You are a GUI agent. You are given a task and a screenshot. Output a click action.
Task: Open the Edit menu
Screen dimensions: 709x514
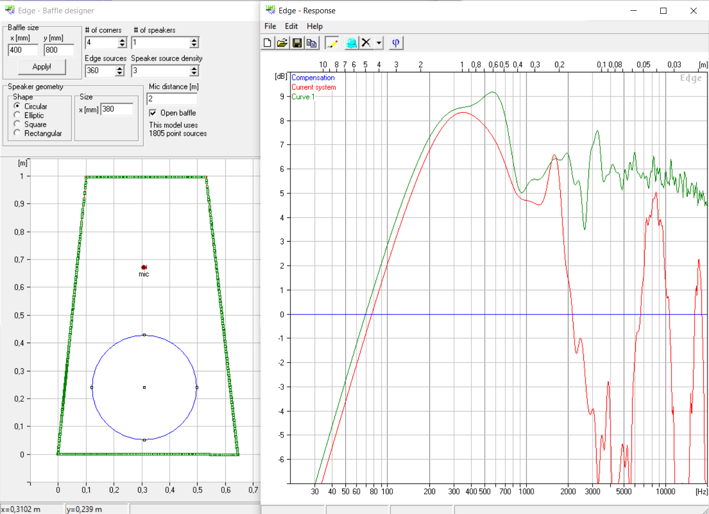pyautogui.click(x=291, y=26)
